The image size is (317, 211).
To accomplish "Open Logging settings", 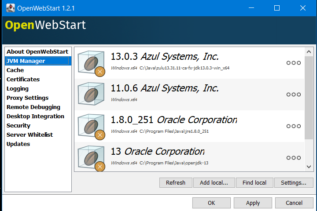I will point(38,89).
